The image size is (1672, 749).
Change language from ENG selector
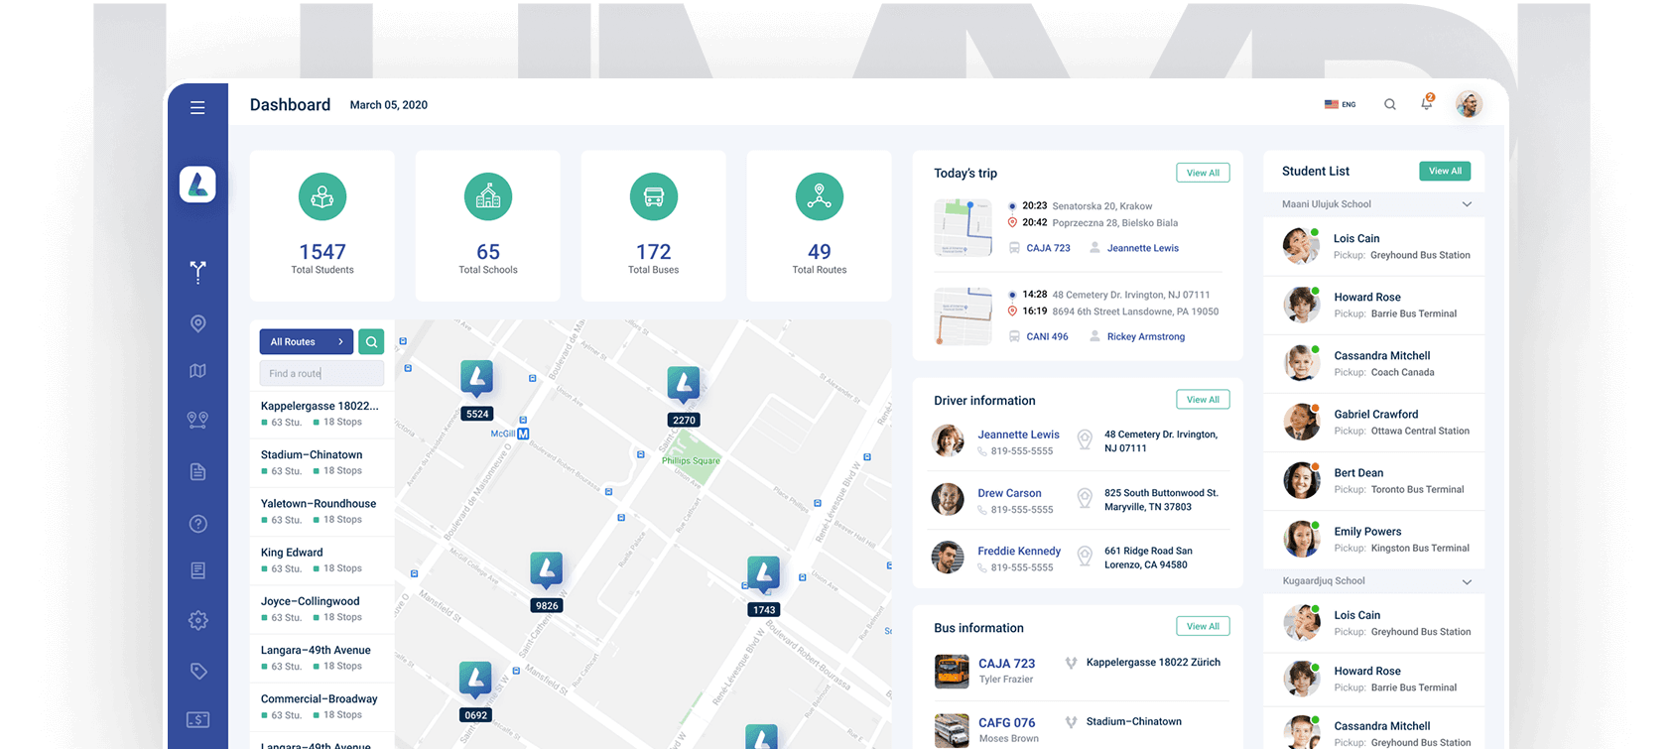(x=1340, y=104)
